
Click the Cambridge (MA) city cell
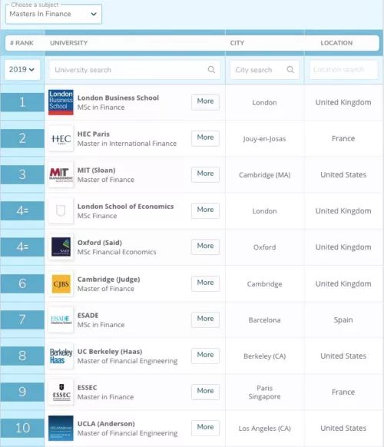point(264,175)
